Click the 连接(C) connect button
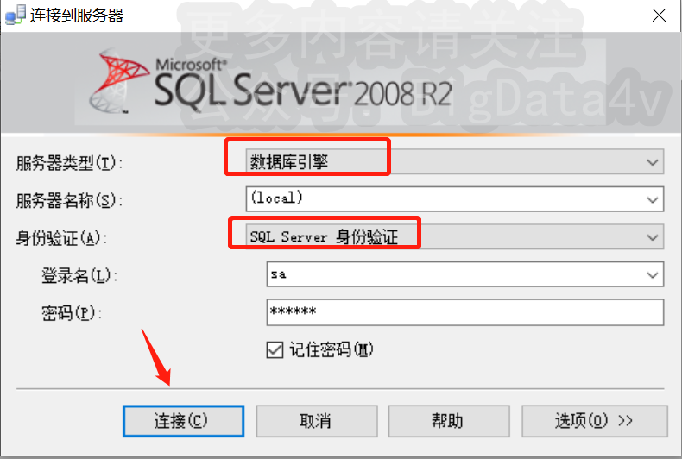Viewport: 682px width, 459px height. (x=183, y=421)
